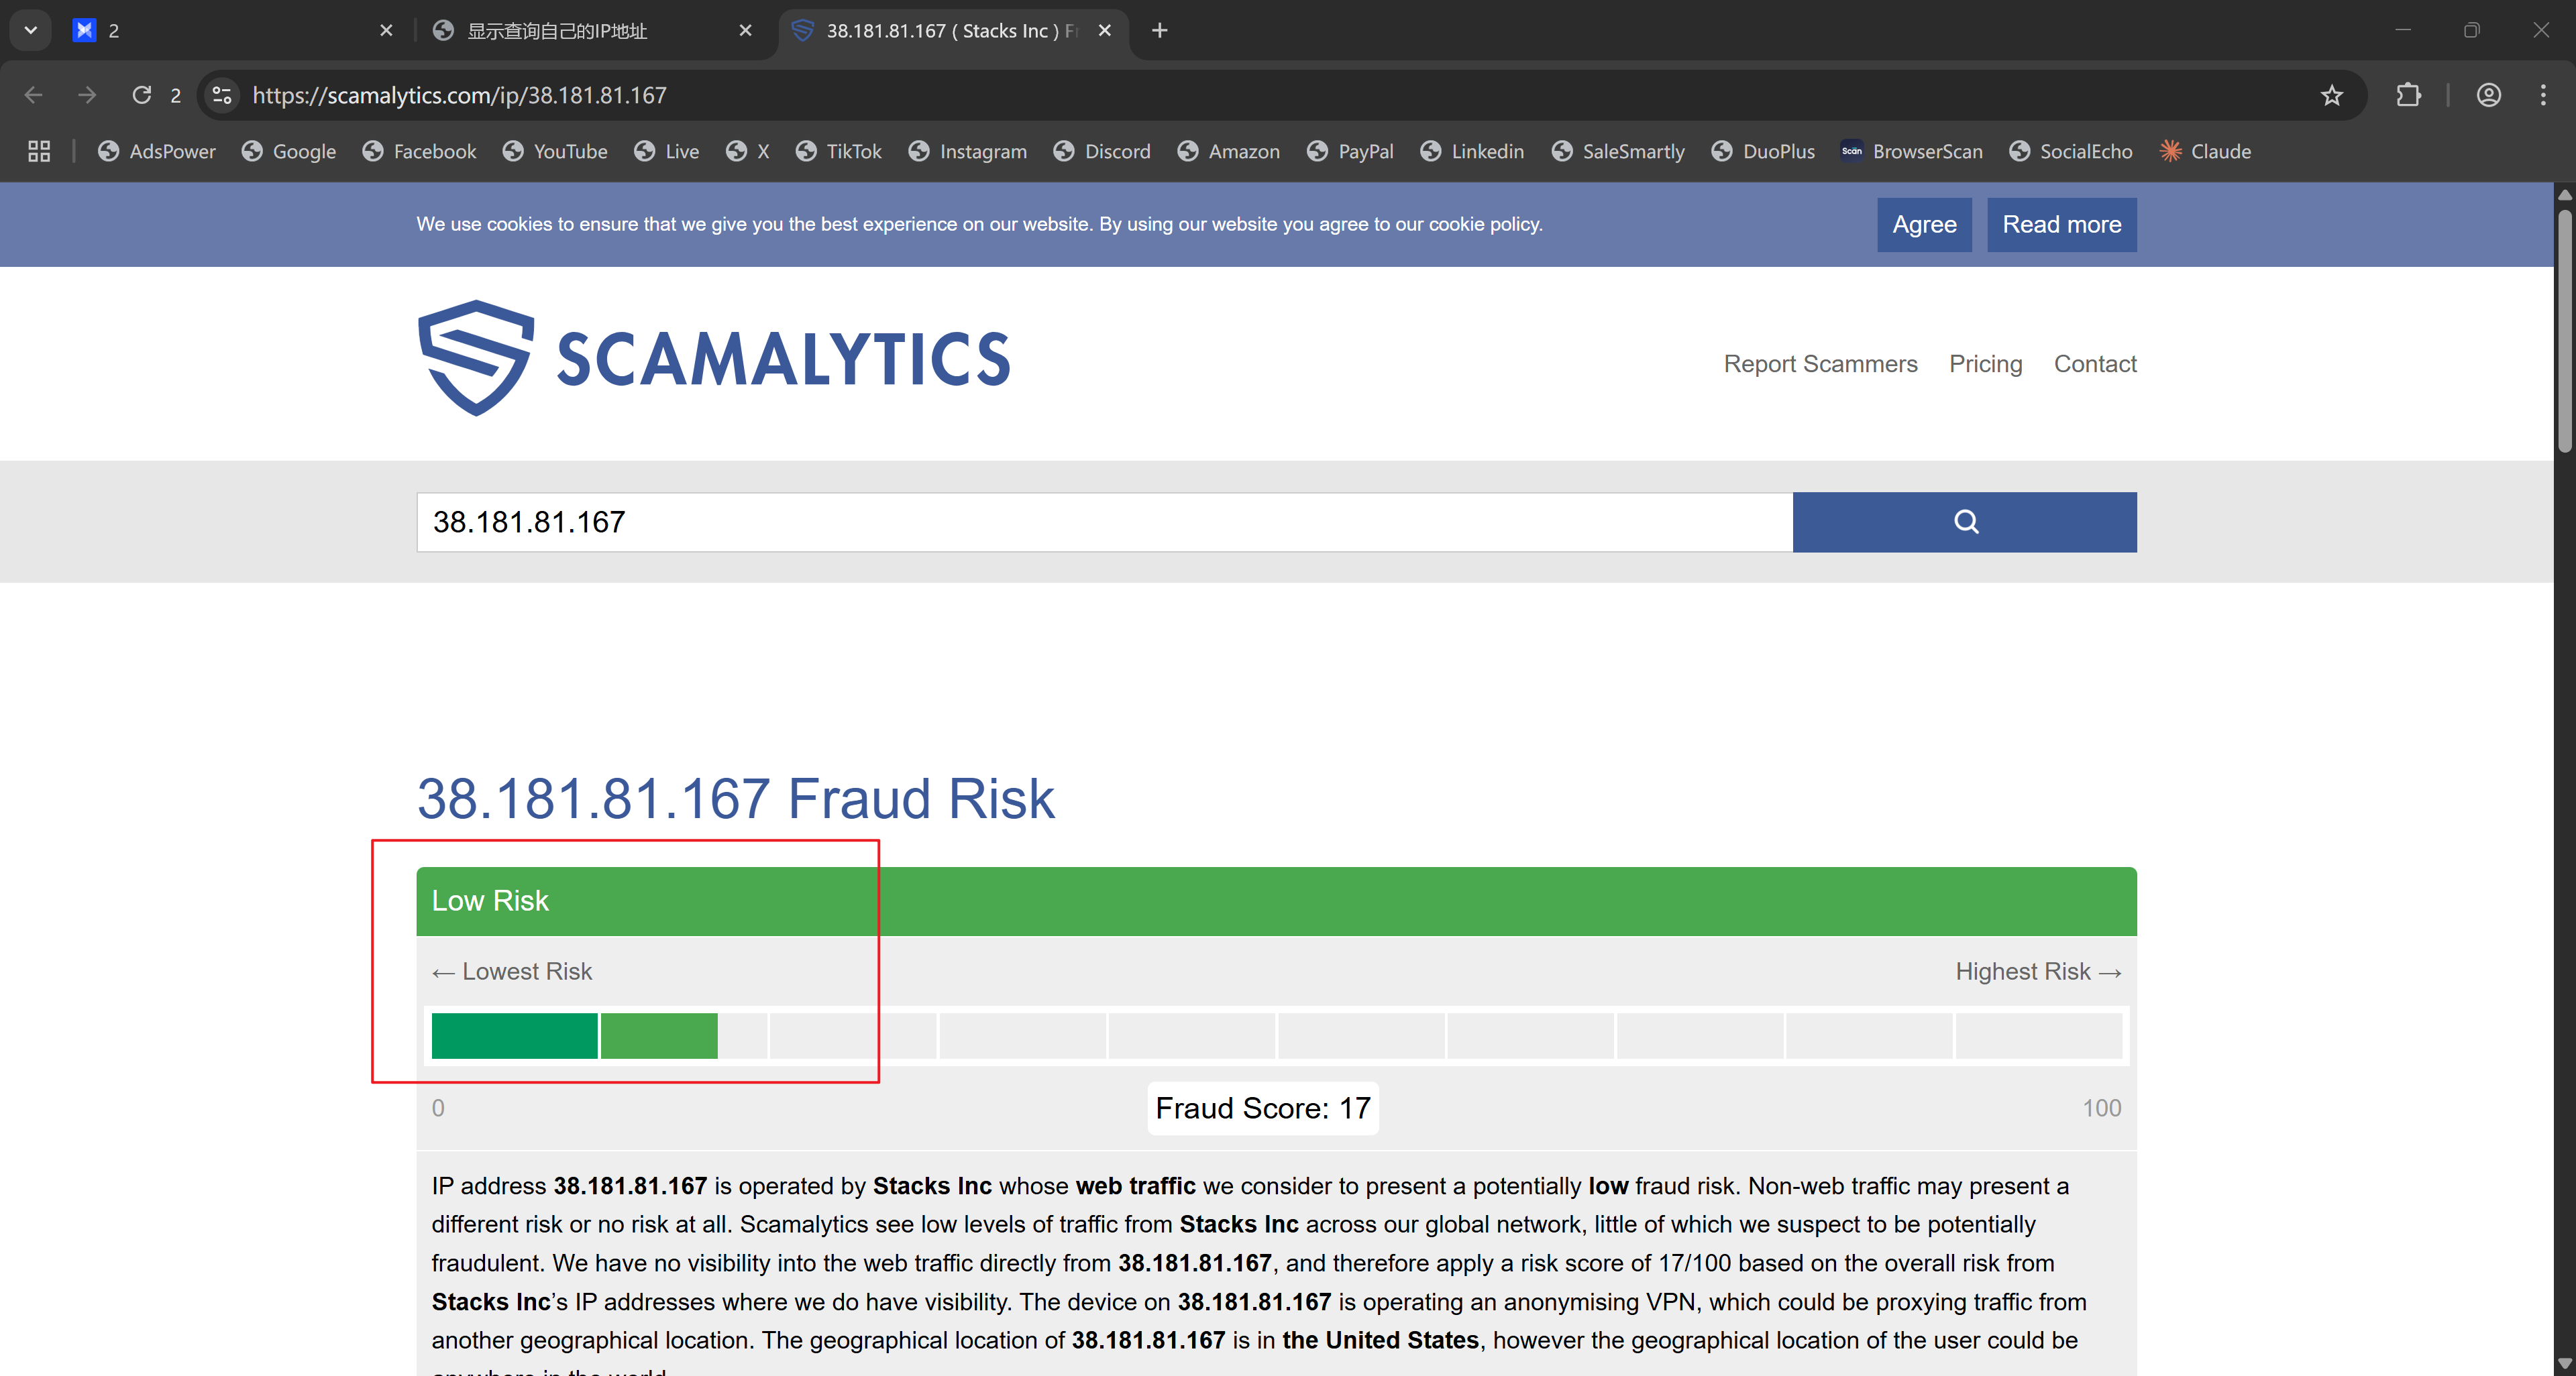The height and width of the screenshot is (1376, 2576).
Task: Click the browser forward arrow
Action: (x=87, y=95)
